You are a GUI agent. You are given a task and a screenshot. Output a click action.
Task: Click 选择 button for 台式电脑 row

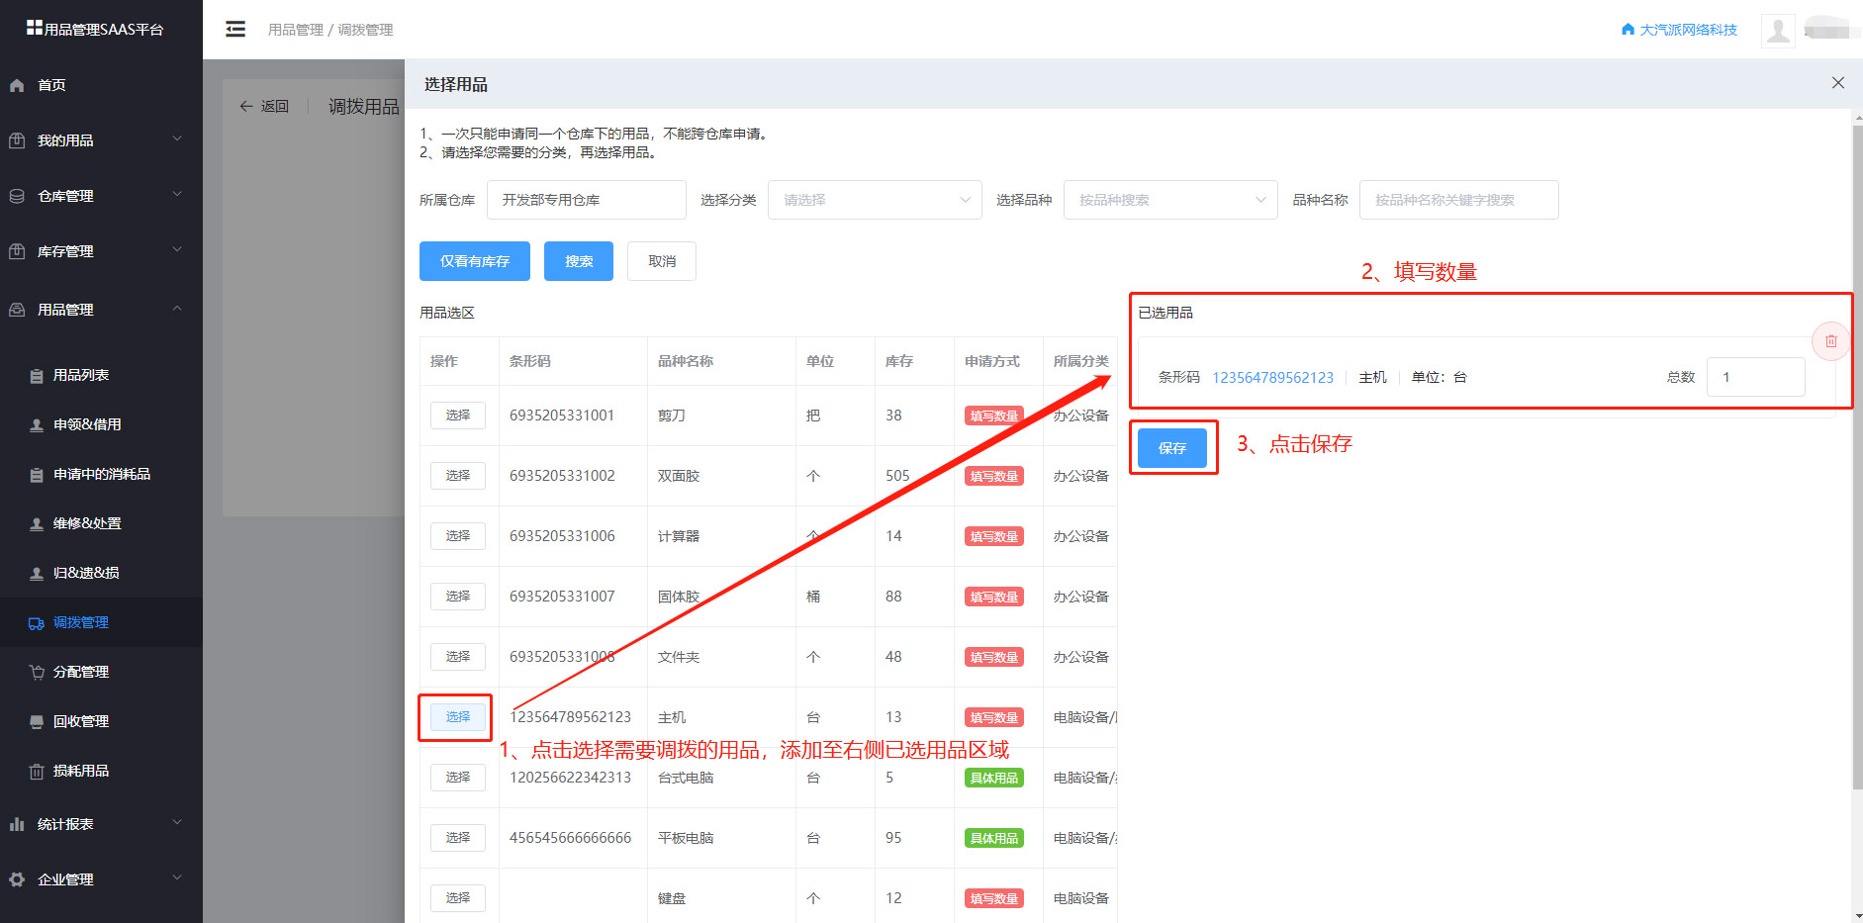458,778
